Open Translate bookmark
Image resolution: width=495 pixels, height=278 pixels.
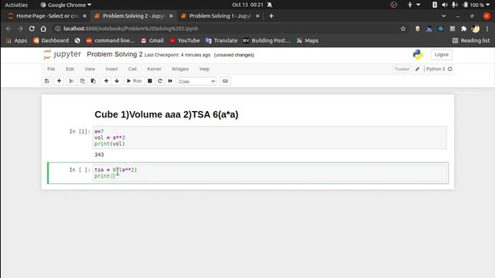(221, 40)
